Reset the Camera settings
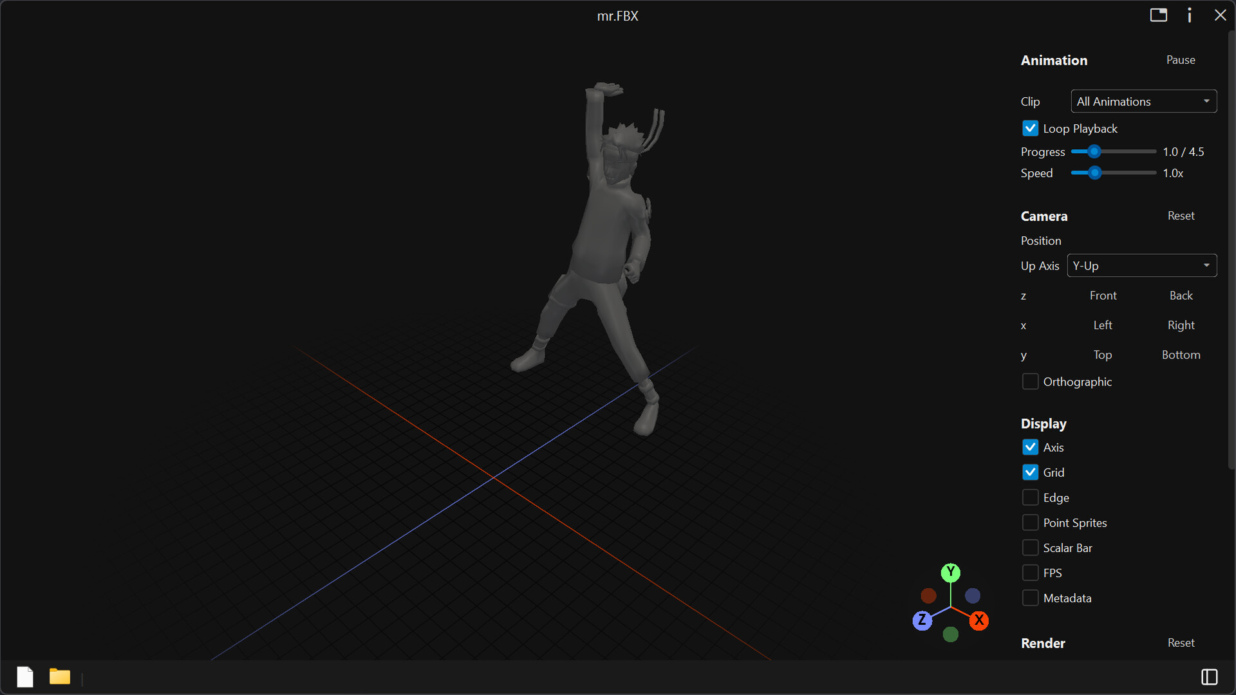This screenshot has height=695, width=1236. 1181,216
